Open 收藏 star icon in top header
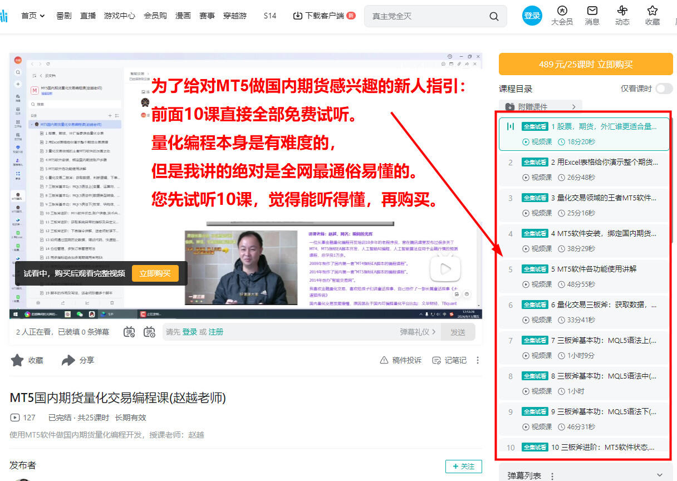 tap(653, 11)
